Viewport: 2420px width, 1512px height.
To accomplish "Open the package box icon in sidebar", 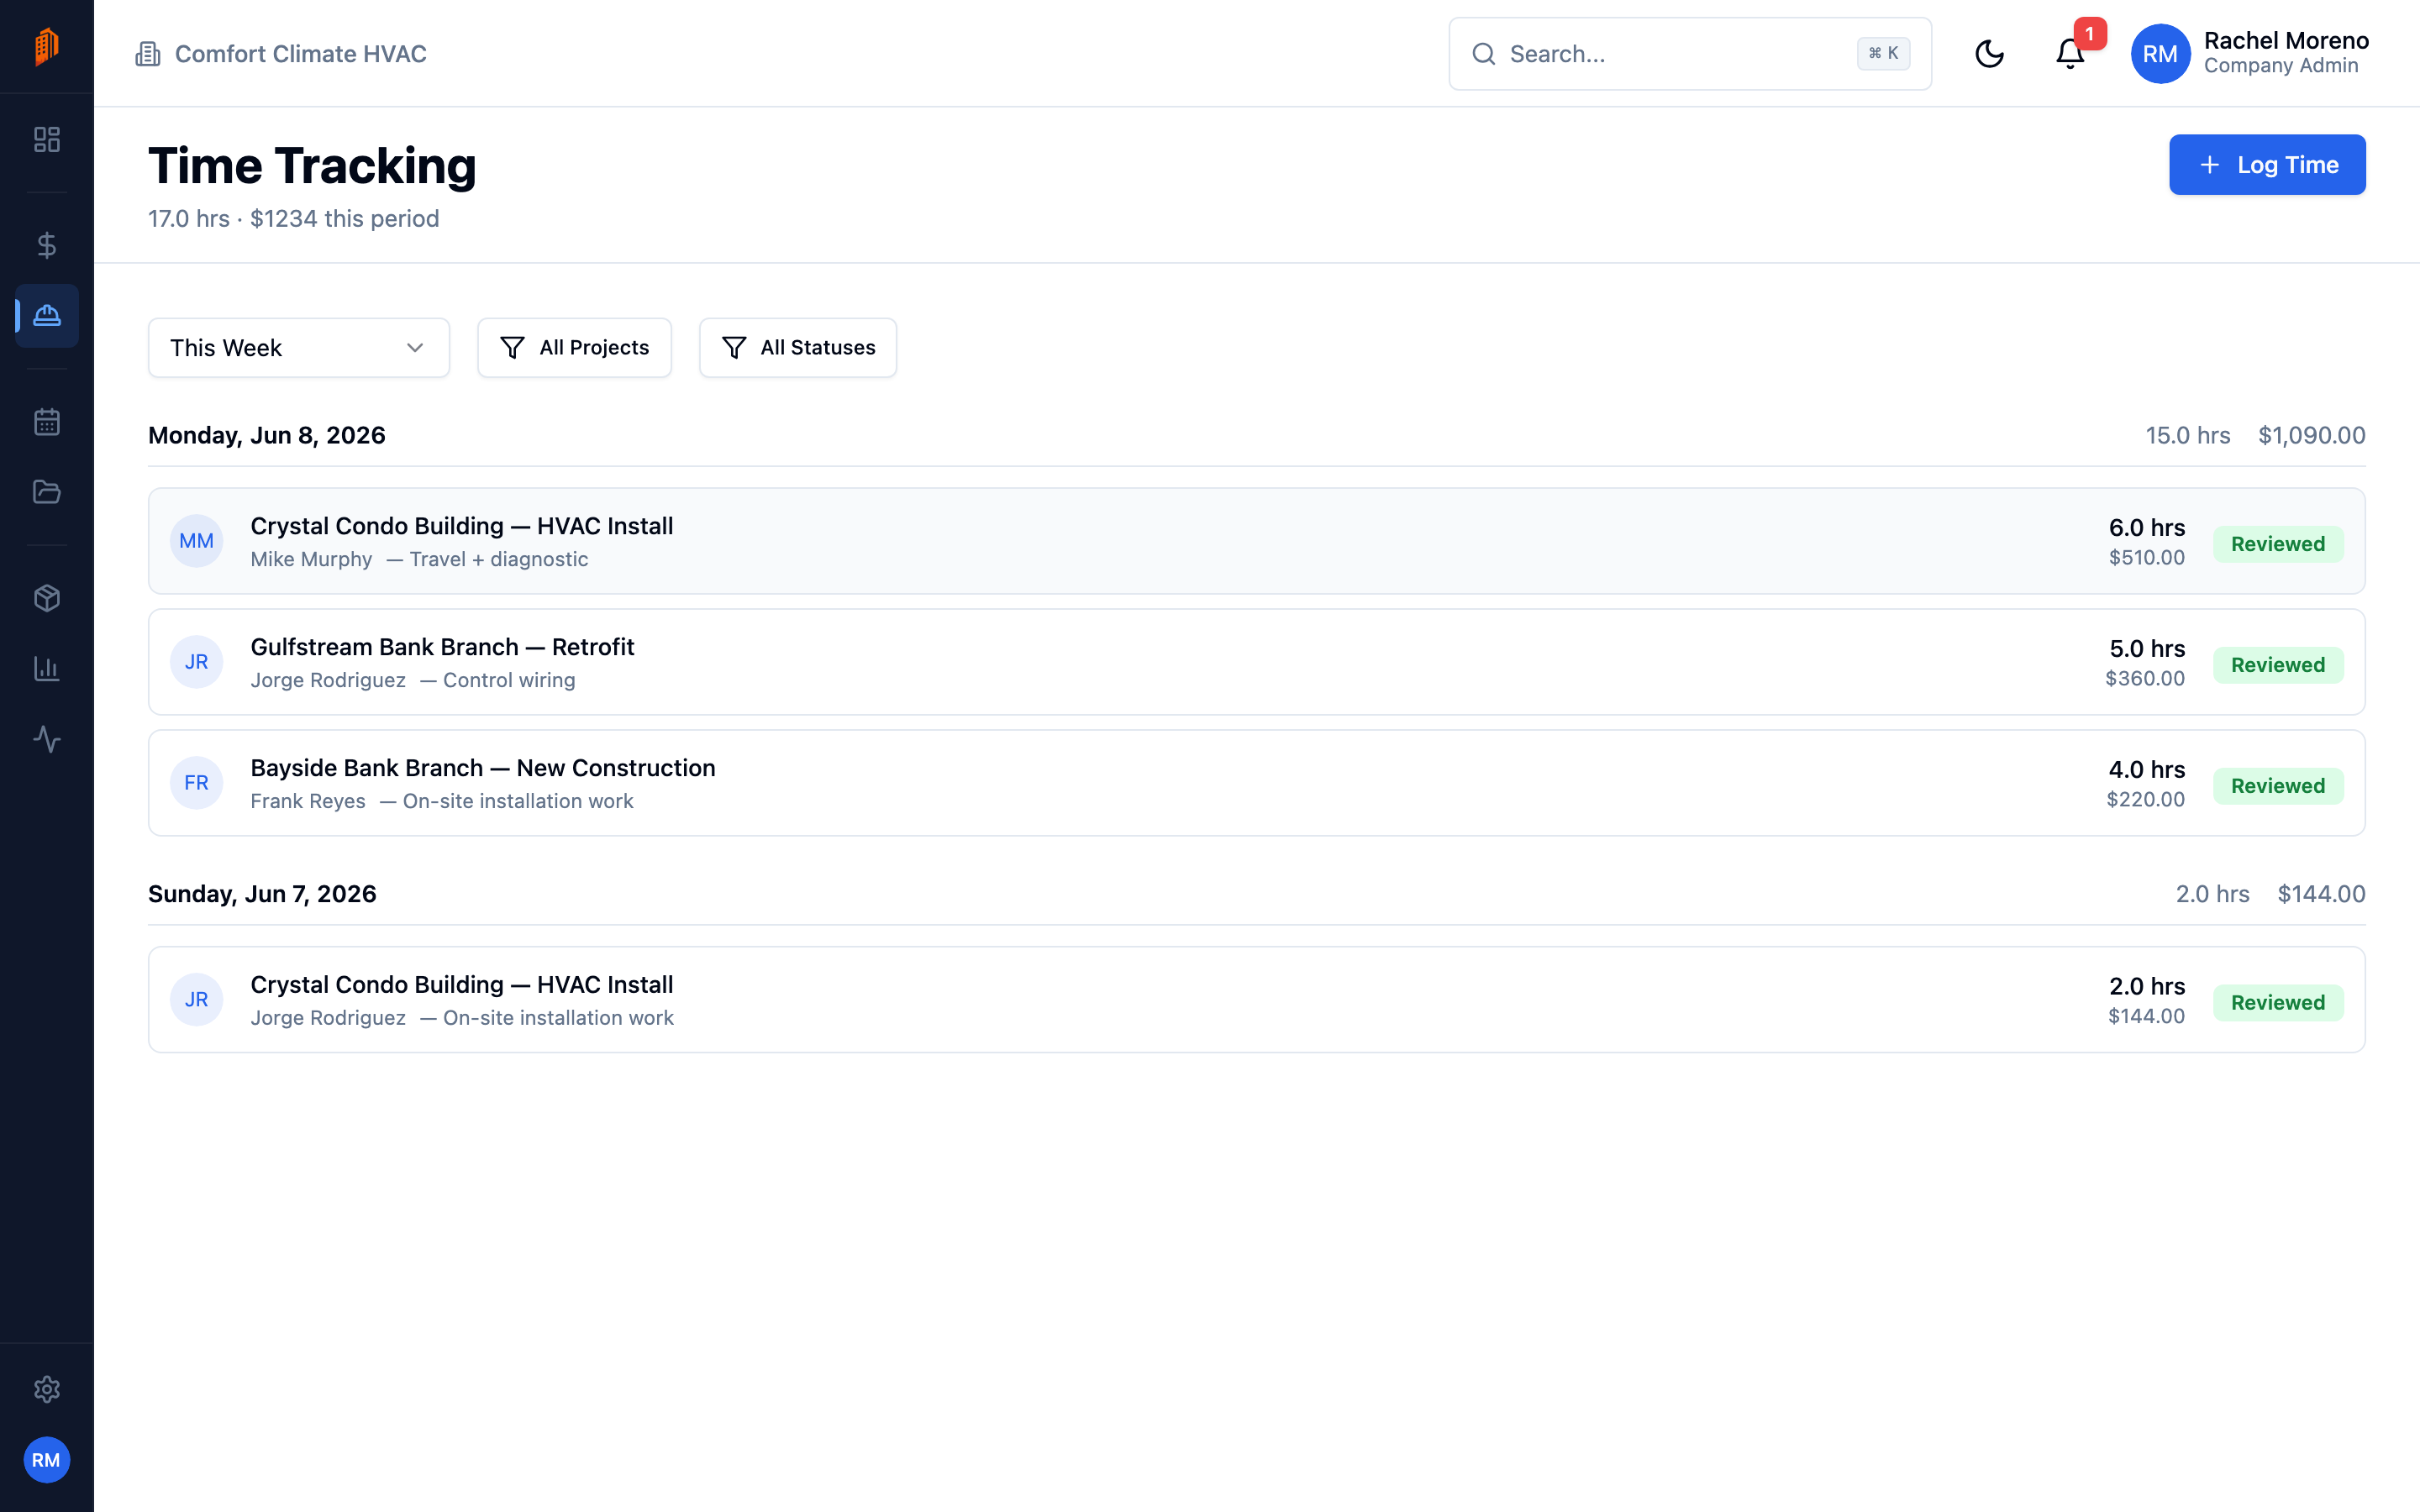I will coord(47,598).
